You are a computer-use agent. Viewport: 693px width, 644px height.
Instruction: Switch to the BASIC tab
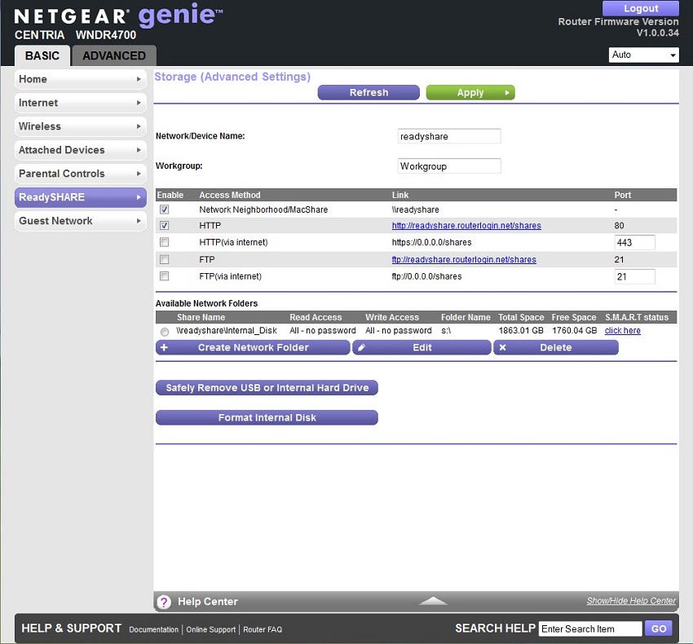click(42, 55)
